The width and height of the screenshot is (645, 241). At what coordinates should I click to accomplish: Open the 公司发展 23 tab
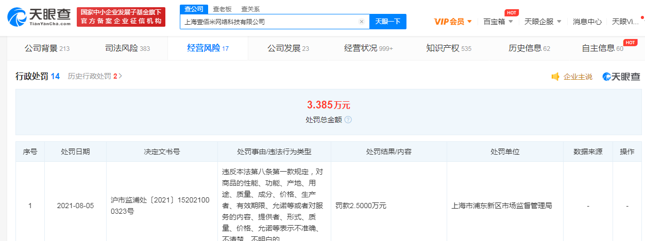[288, 48]
